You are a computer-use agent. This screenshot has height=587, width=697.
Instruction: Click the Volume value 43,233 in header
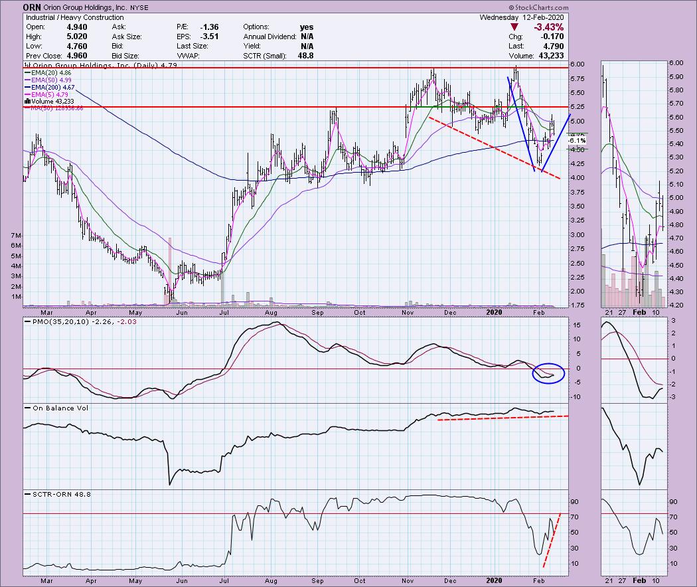tap(550, 56)
